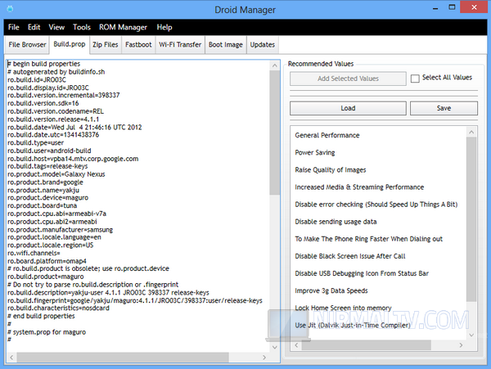Switch to the Zip Files tab
The image size is (491, 369).
(x=106, y=45)
